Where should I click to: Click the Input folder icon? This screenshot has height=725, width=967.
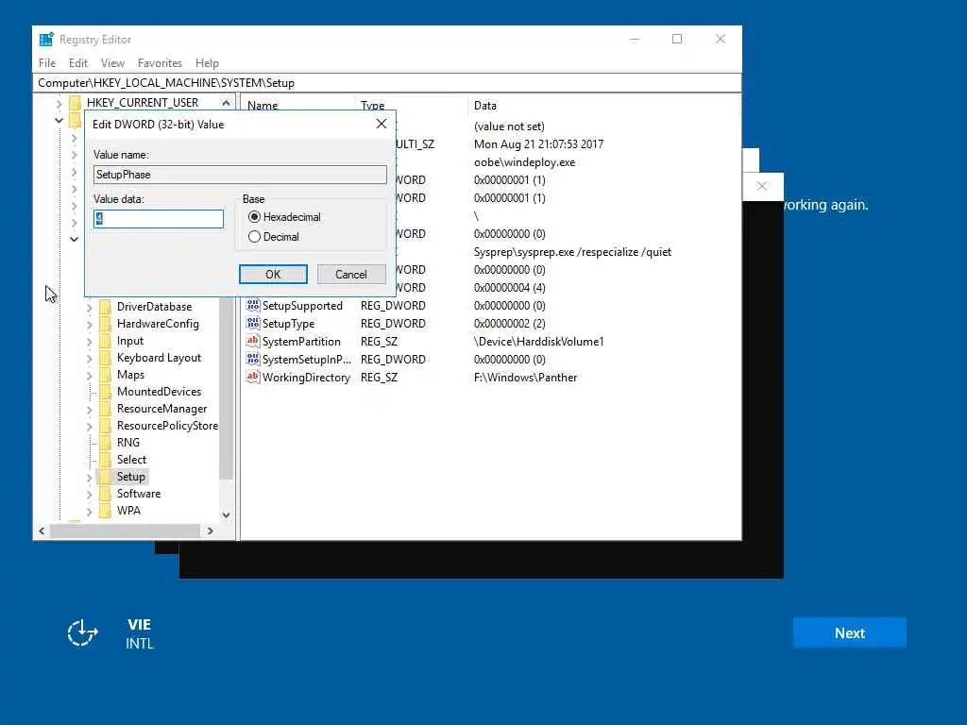click(x=106, y=340)
